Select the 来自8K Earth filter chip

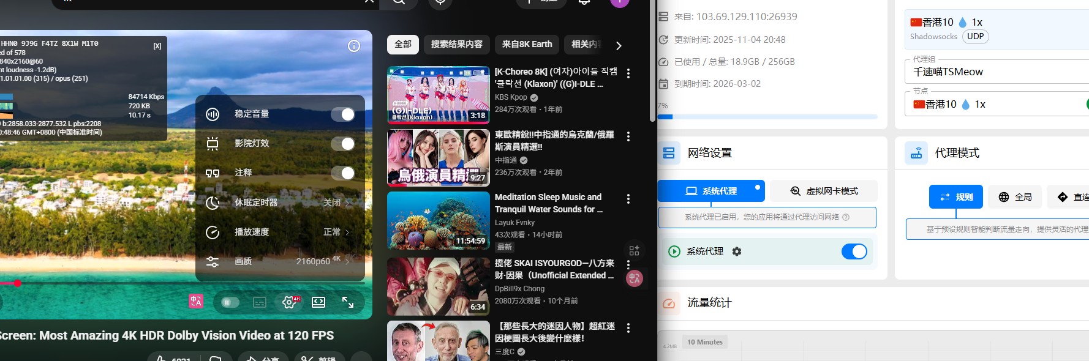pos(527,44)
